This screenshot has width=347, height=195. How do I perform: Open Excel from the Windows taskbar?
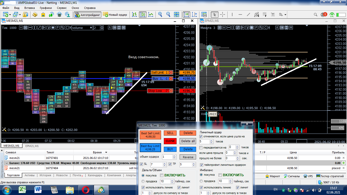coord(23,190)
